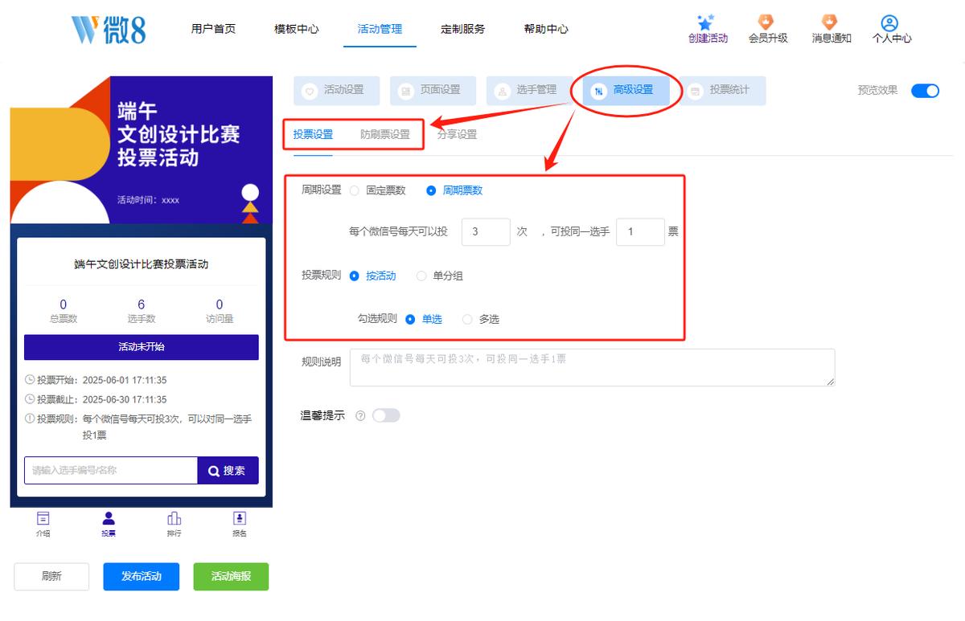This screenshot has height=621, width=965.
Task: Click the 端午文创设计比赛 banner image
Action: pyautogui.click(x=142, y=150)
